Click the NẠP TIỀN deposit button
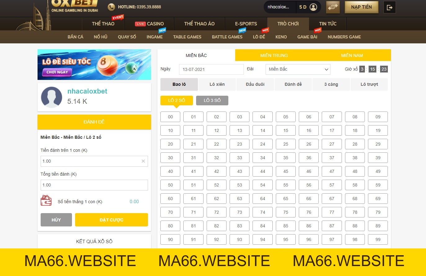This screenshot has width=426, height=276. [x=361, y=7]
